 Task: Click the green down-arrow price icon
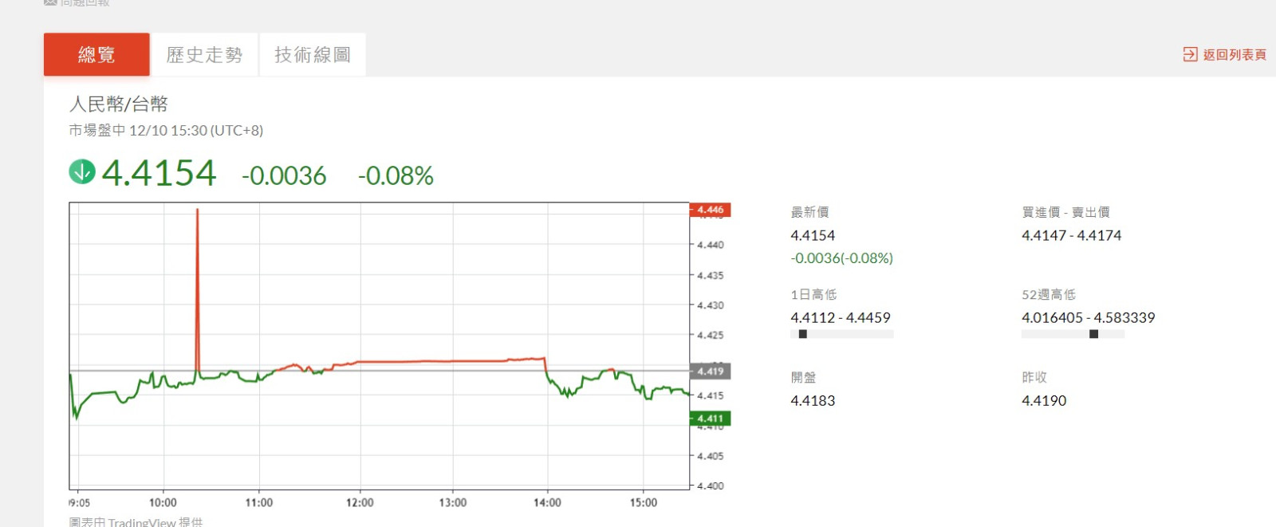point(82,171)
